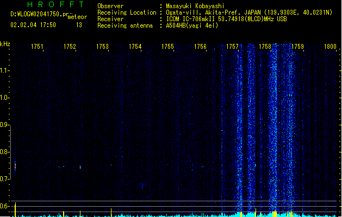Click the 1751 time marker
Viewport: 342px width, 217px height.
tap(37, 47)
